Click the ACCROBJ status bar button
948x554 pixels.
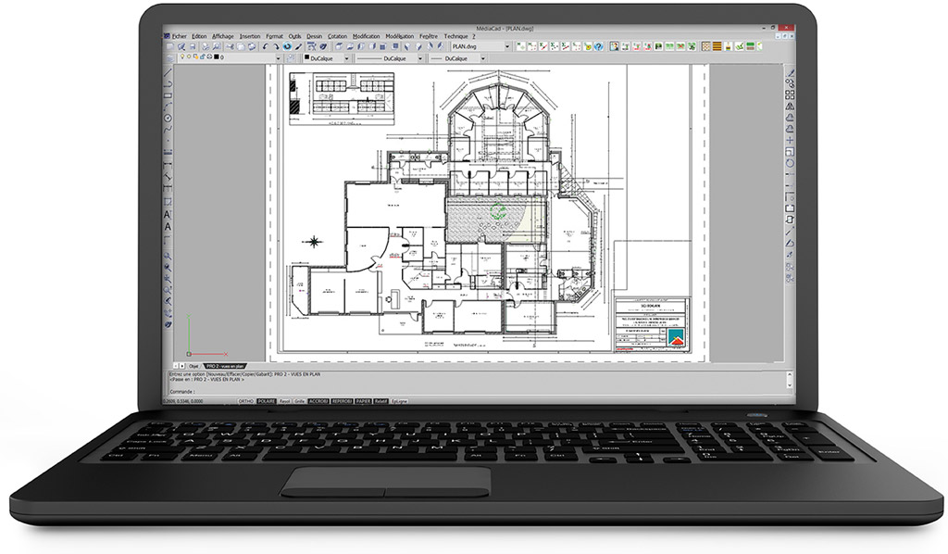tap(318, 401)
